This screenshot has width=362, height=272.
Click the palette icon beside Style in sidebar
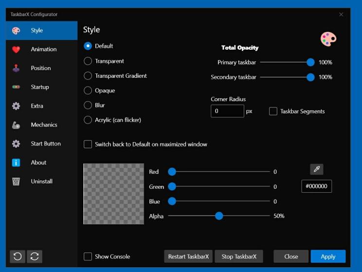pyautogui.click(x=16, y=31)
